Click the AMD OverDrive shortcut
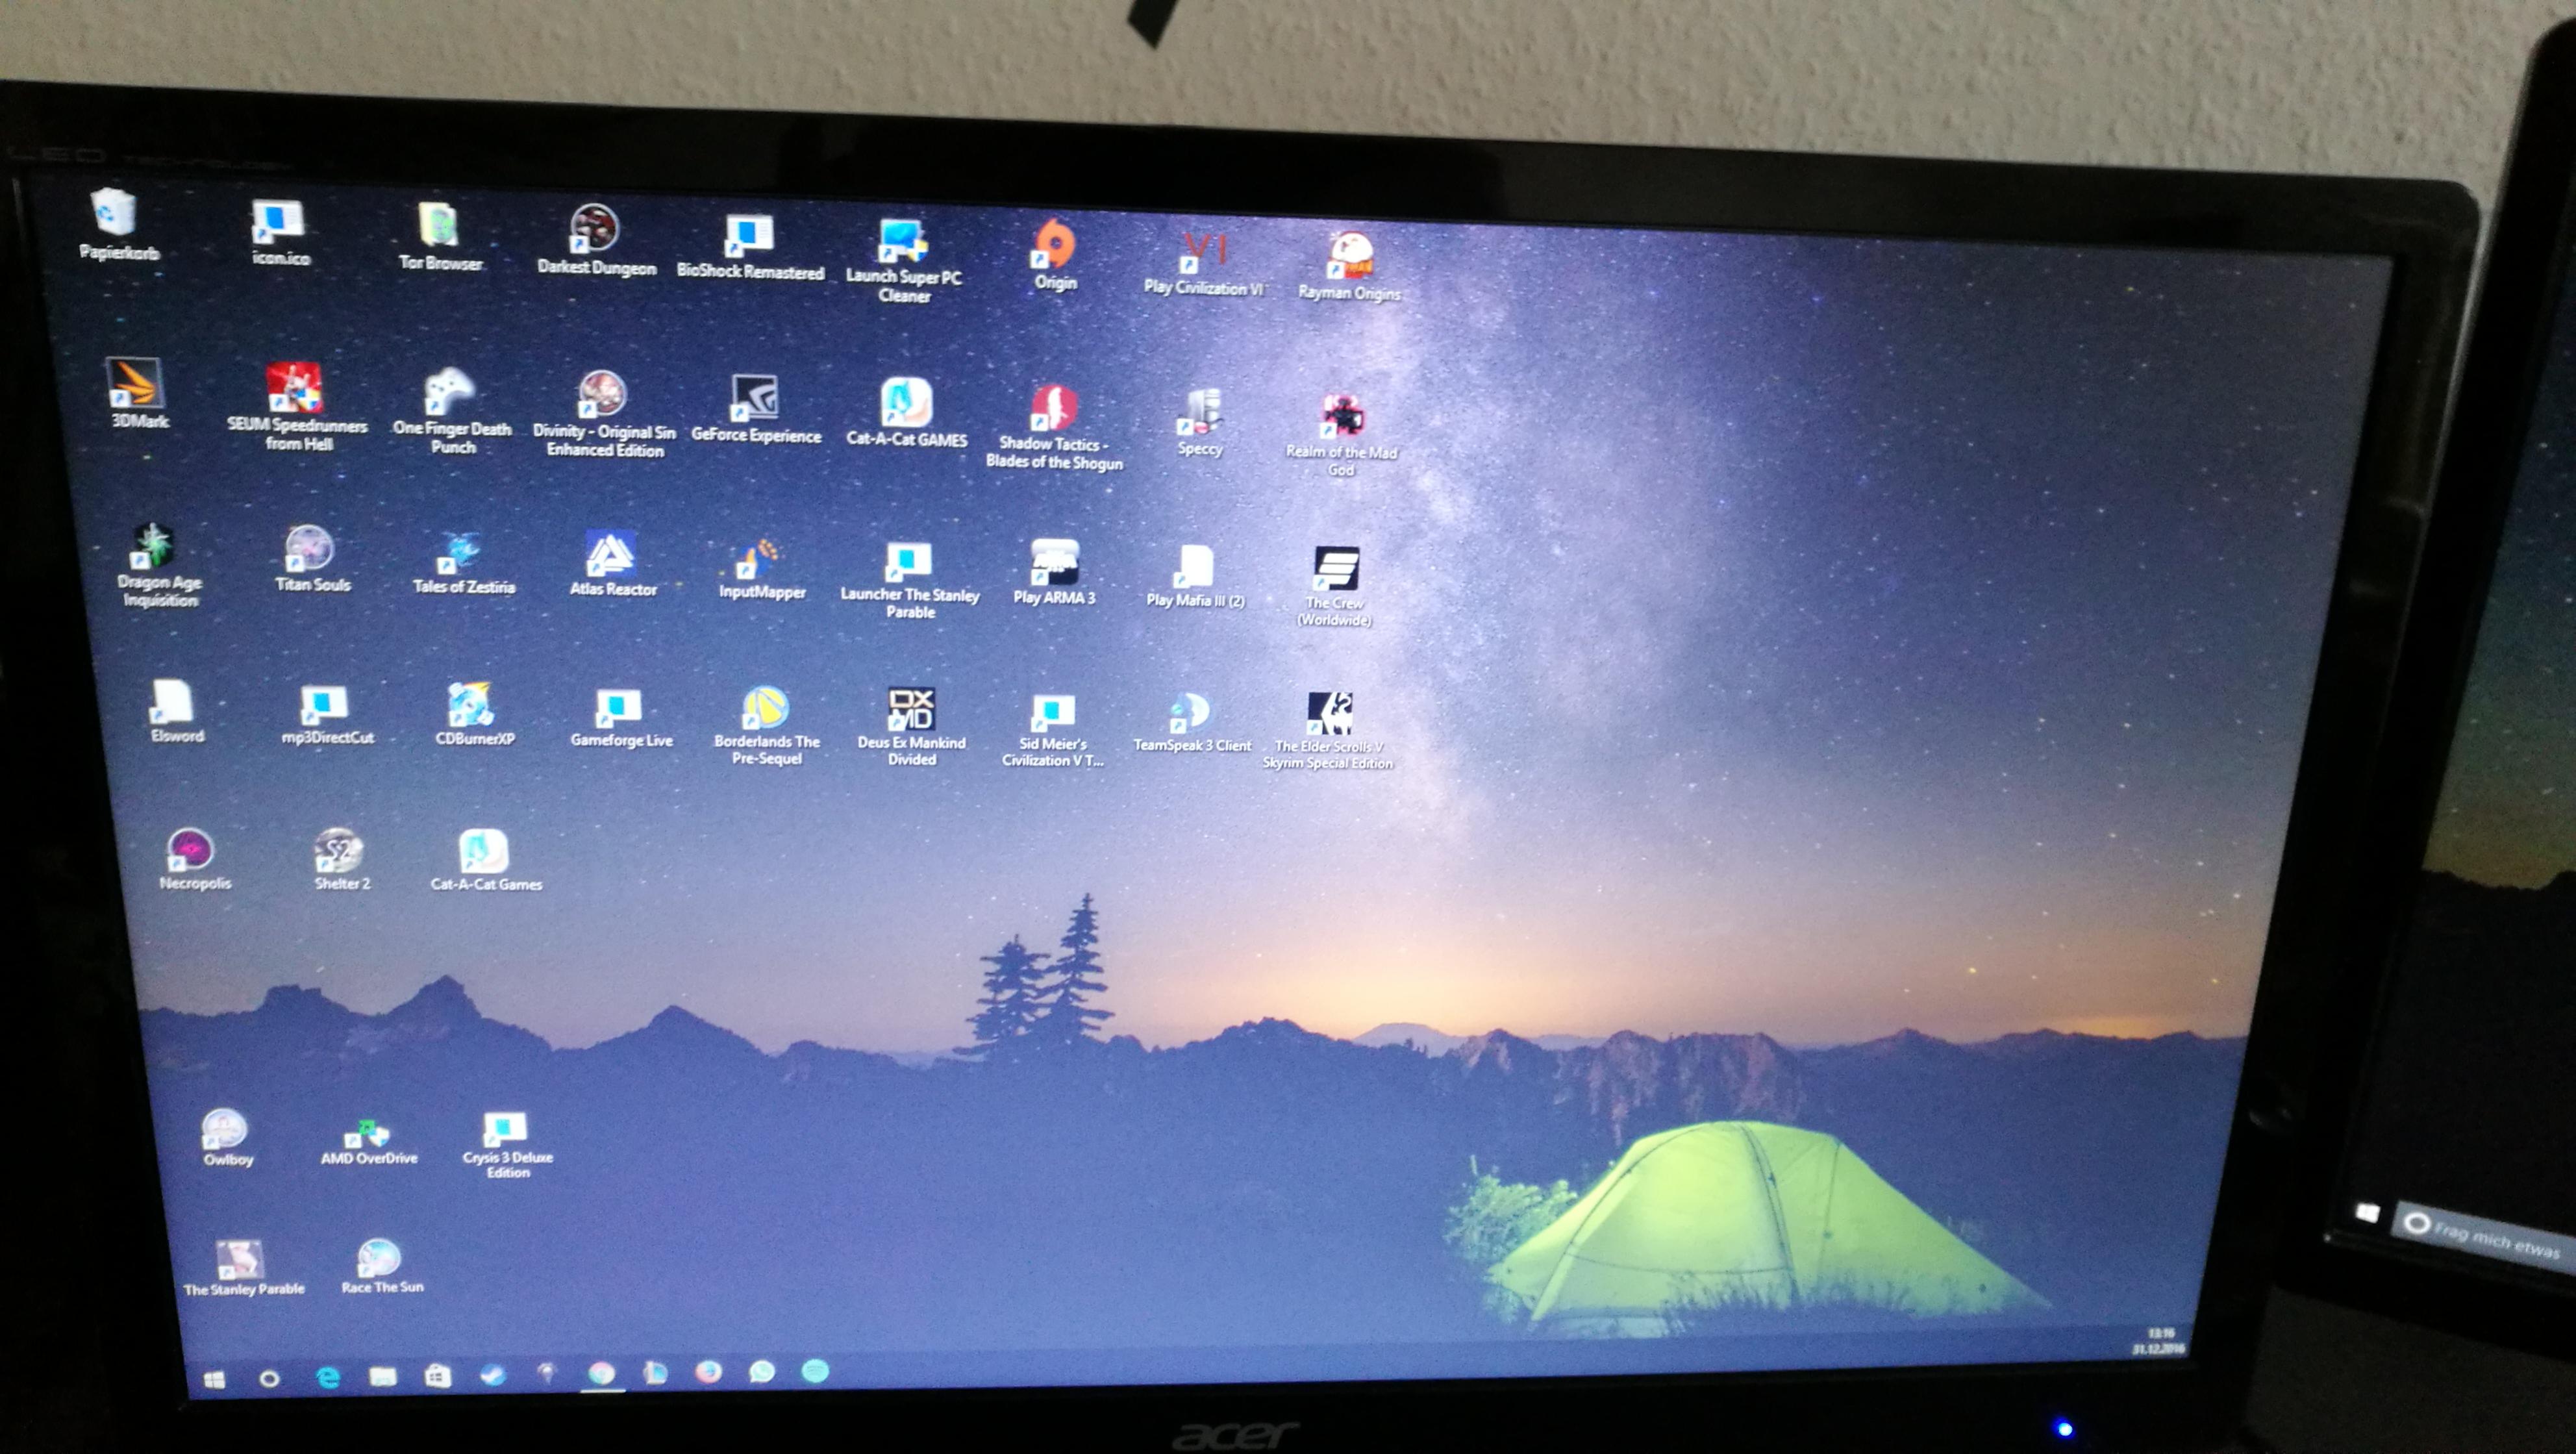This screenshot has width=2576, height=1454. 367,1135
